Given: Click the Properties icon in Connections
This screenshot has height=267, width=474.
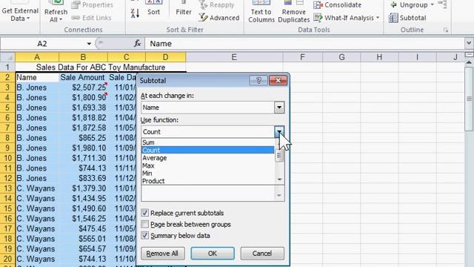Looking at the screenshot, I should (x=76, y=5).
